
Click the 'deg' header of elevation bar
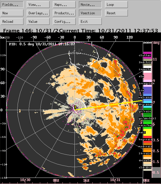pyautogui.click(x=156, y=43)
